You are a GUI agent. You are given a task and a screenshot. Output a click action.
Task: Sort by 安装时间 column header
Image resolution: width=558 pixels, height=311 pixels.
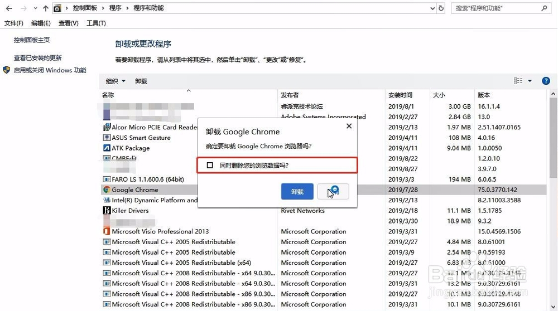[400, 95]
